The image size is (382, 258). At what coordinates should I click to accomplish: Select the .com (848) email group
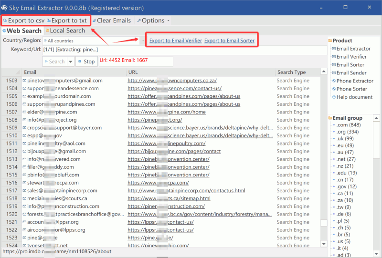(348, 125)
